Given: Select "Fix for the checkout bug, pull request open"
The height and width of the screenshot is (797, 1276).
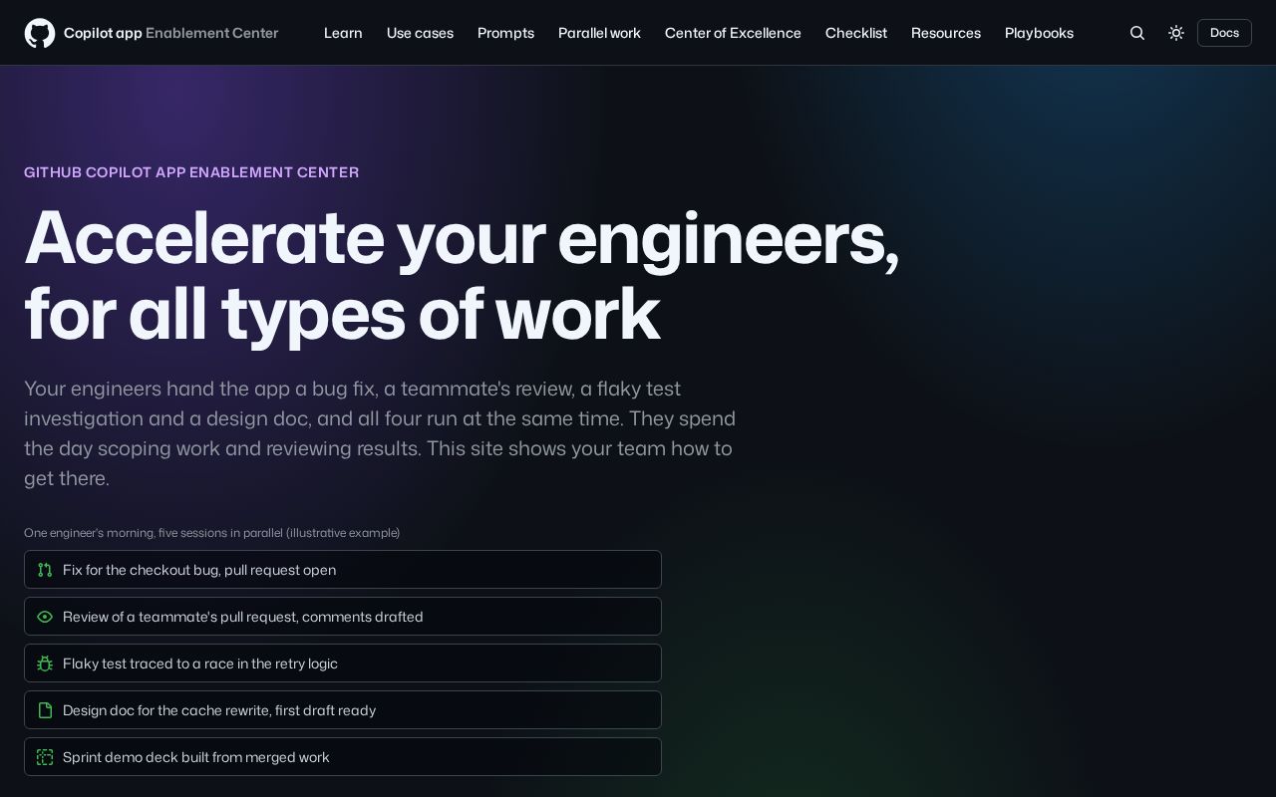Looking at the screenshot, I should coord(343,570).
